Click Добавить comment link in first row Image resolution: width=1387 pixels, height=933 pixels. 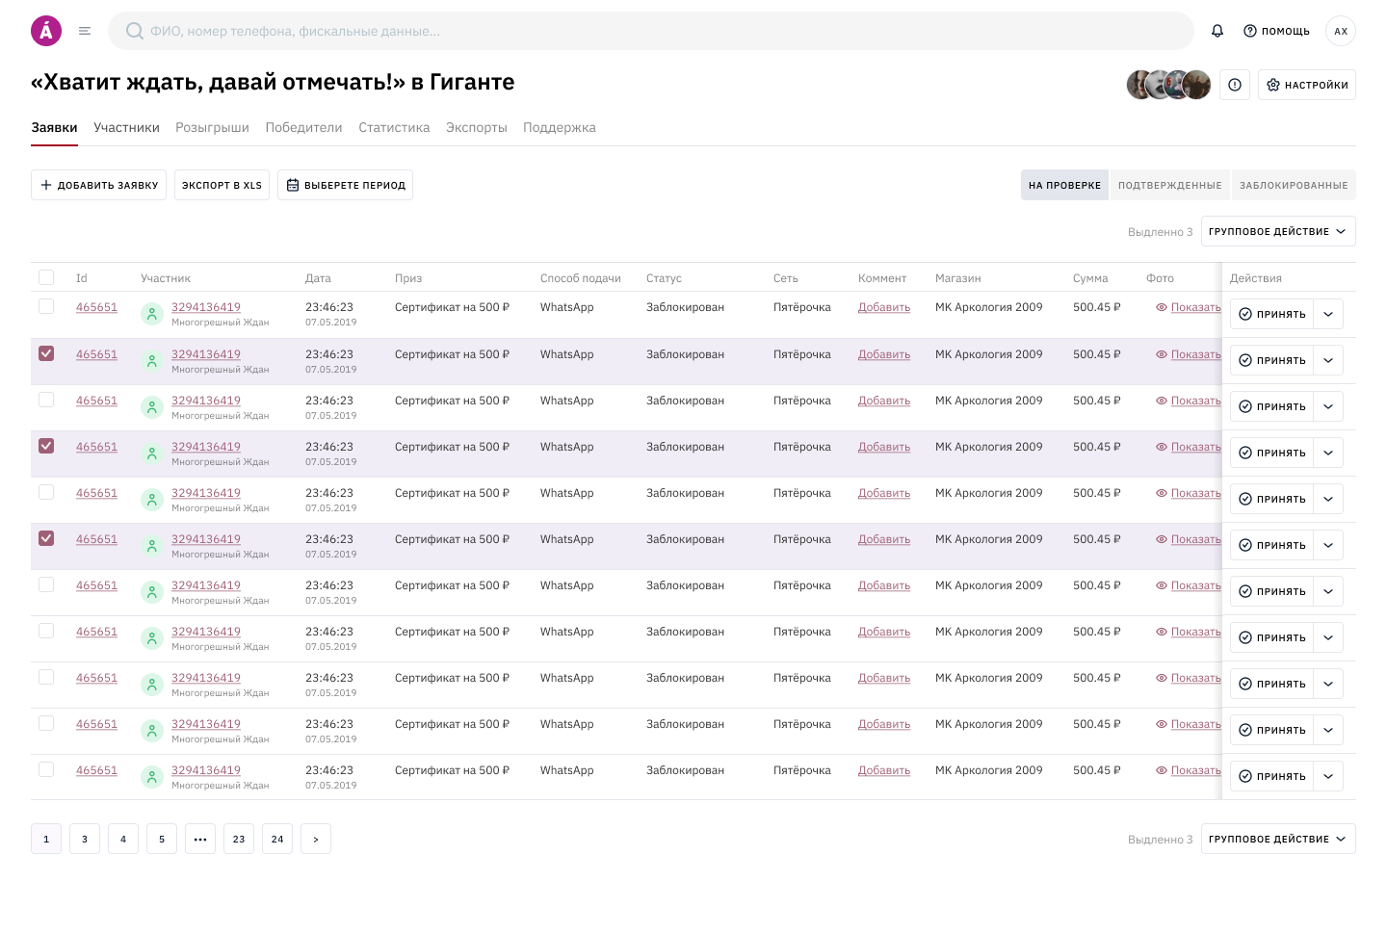point(884,307)
